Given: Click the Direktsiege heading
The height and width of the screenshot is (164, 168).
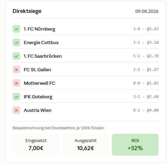Looking at the screenshot, I should (27, 11).
